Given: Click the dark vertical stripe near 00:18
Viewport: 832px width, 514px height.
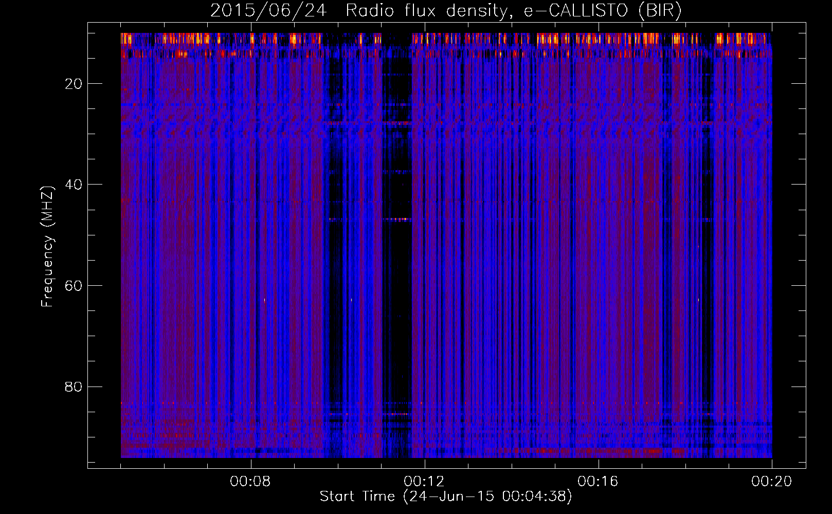Looking at the screenshot, I should [708, 257].
